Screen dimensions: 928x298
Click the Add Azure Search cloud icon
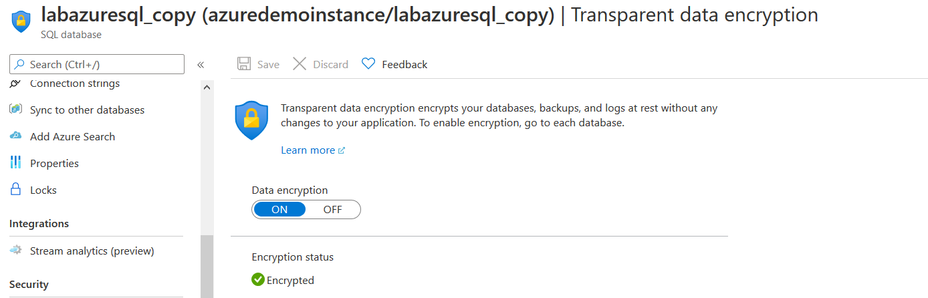pos(15,136)
